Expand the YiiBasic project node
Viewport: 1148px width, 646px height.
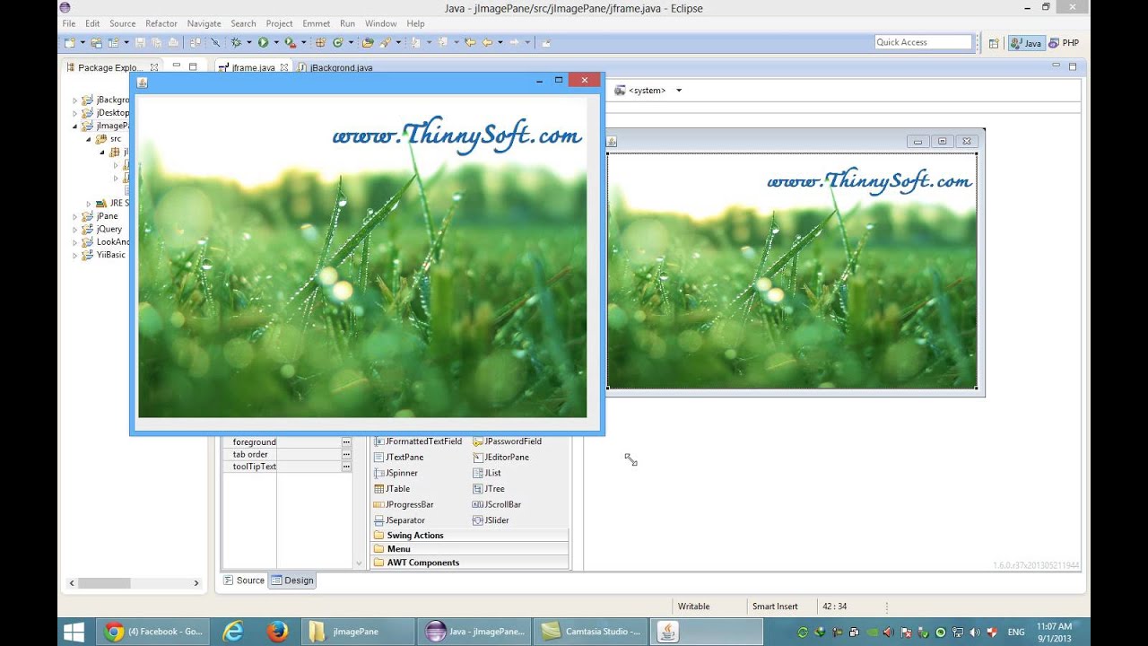75,255
